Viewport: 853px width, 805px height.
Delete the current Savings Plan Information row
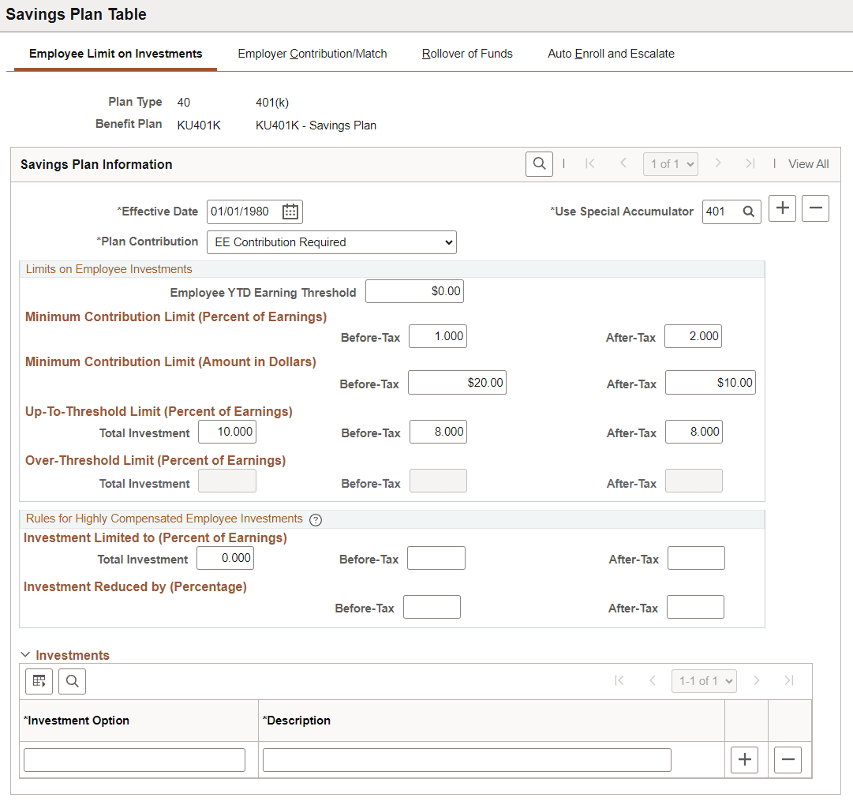(x=815, y=208)
